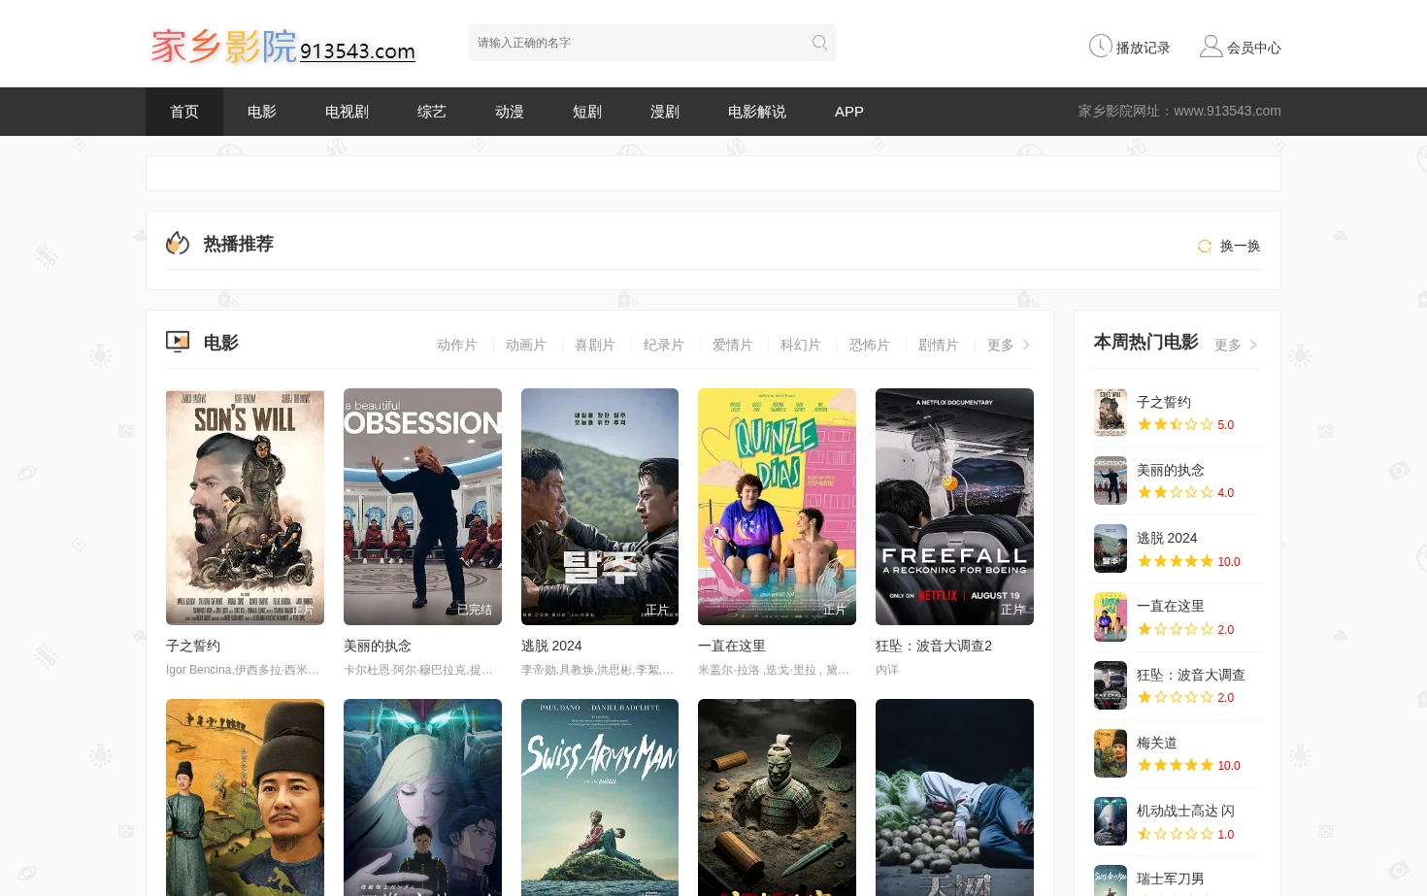Open the terracotta warrior movie poster
Image resolution: width=1427 pixels, height=896 pixels.
[777, 797]
